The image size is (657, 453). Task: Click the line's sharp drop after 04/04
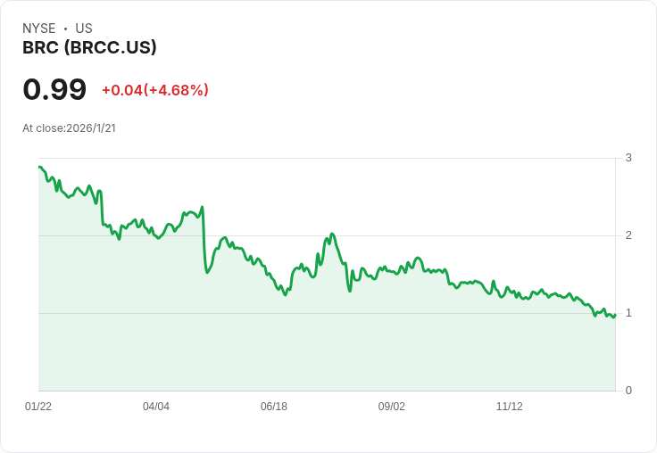tap(205, 241)
